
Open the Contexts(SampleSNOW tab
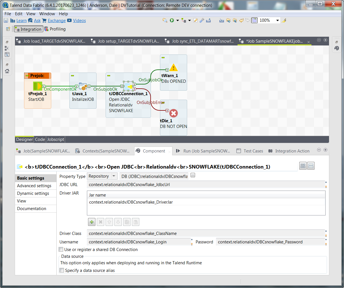tap(103, 151)
